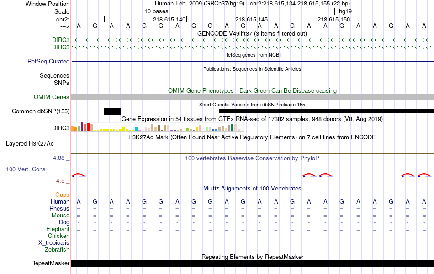
Task: Click the Mouse alignment row label
Action: click(x=60, y=216)
